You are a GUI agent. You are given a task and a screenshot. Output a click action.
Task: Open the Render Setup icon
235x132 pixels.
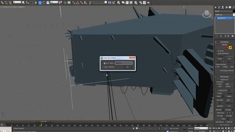pyautogui.click(x=140, y=3)
